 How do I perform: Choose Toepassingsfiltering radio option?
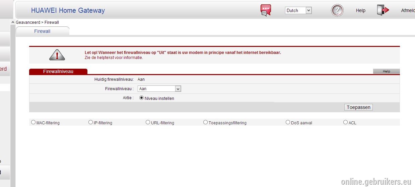click(x=205, y=122)
